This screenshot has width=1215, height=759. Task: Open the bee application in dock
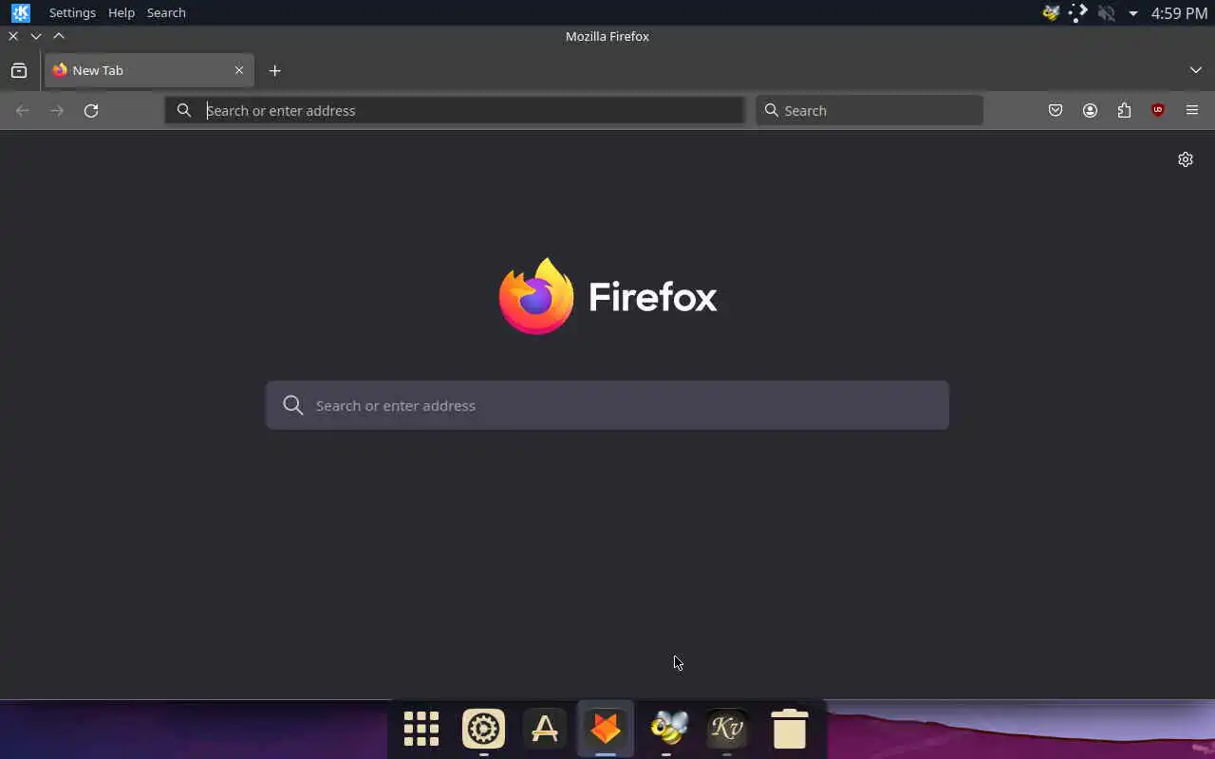667,729
